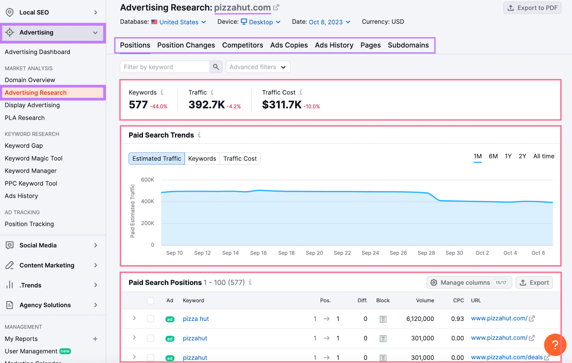This screenshot has width=572, height=363.
Task: Open the United States database dropdown
Action: coord(182,22)
